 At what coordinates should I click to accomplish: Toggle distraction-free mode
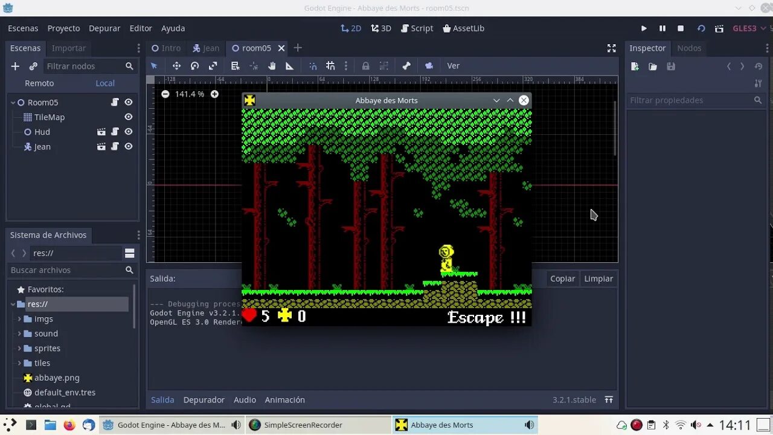point(611,48)
